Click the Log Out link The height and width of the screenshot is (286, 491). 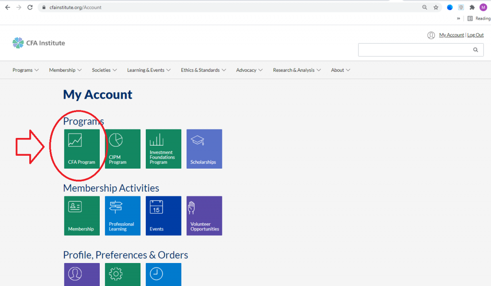(475, 35)
